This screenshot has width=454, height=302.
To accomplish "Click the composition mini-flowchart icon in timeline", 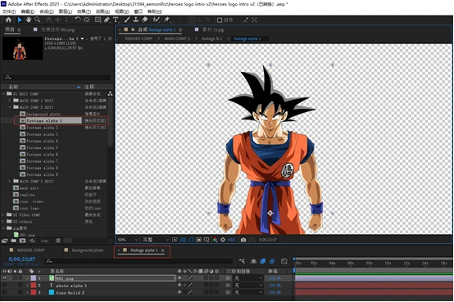I will [x=242, y=261].
